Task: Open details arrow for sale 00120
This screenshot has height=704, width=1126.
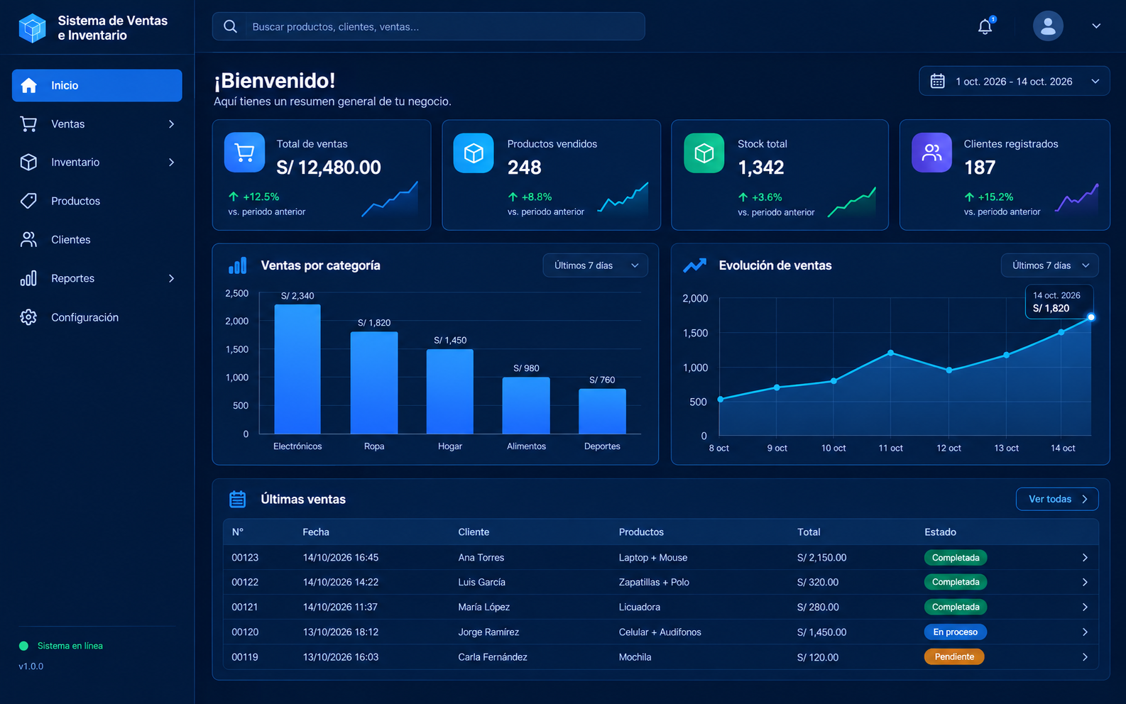Action: pos(1085,632)
